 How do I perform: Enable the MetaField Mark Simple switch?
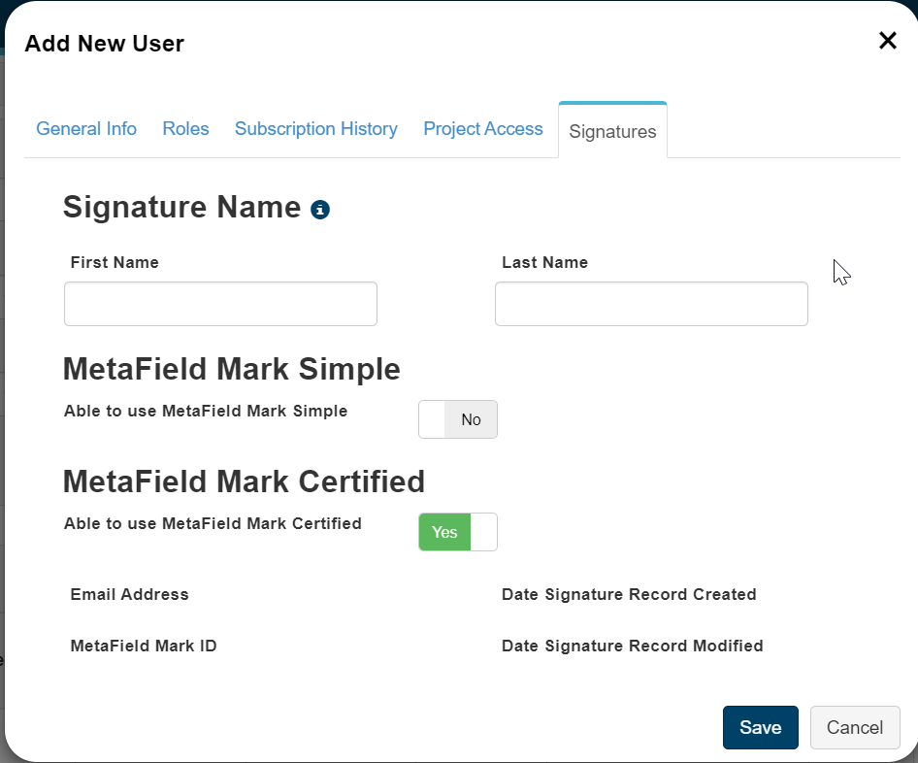point(458,419)
